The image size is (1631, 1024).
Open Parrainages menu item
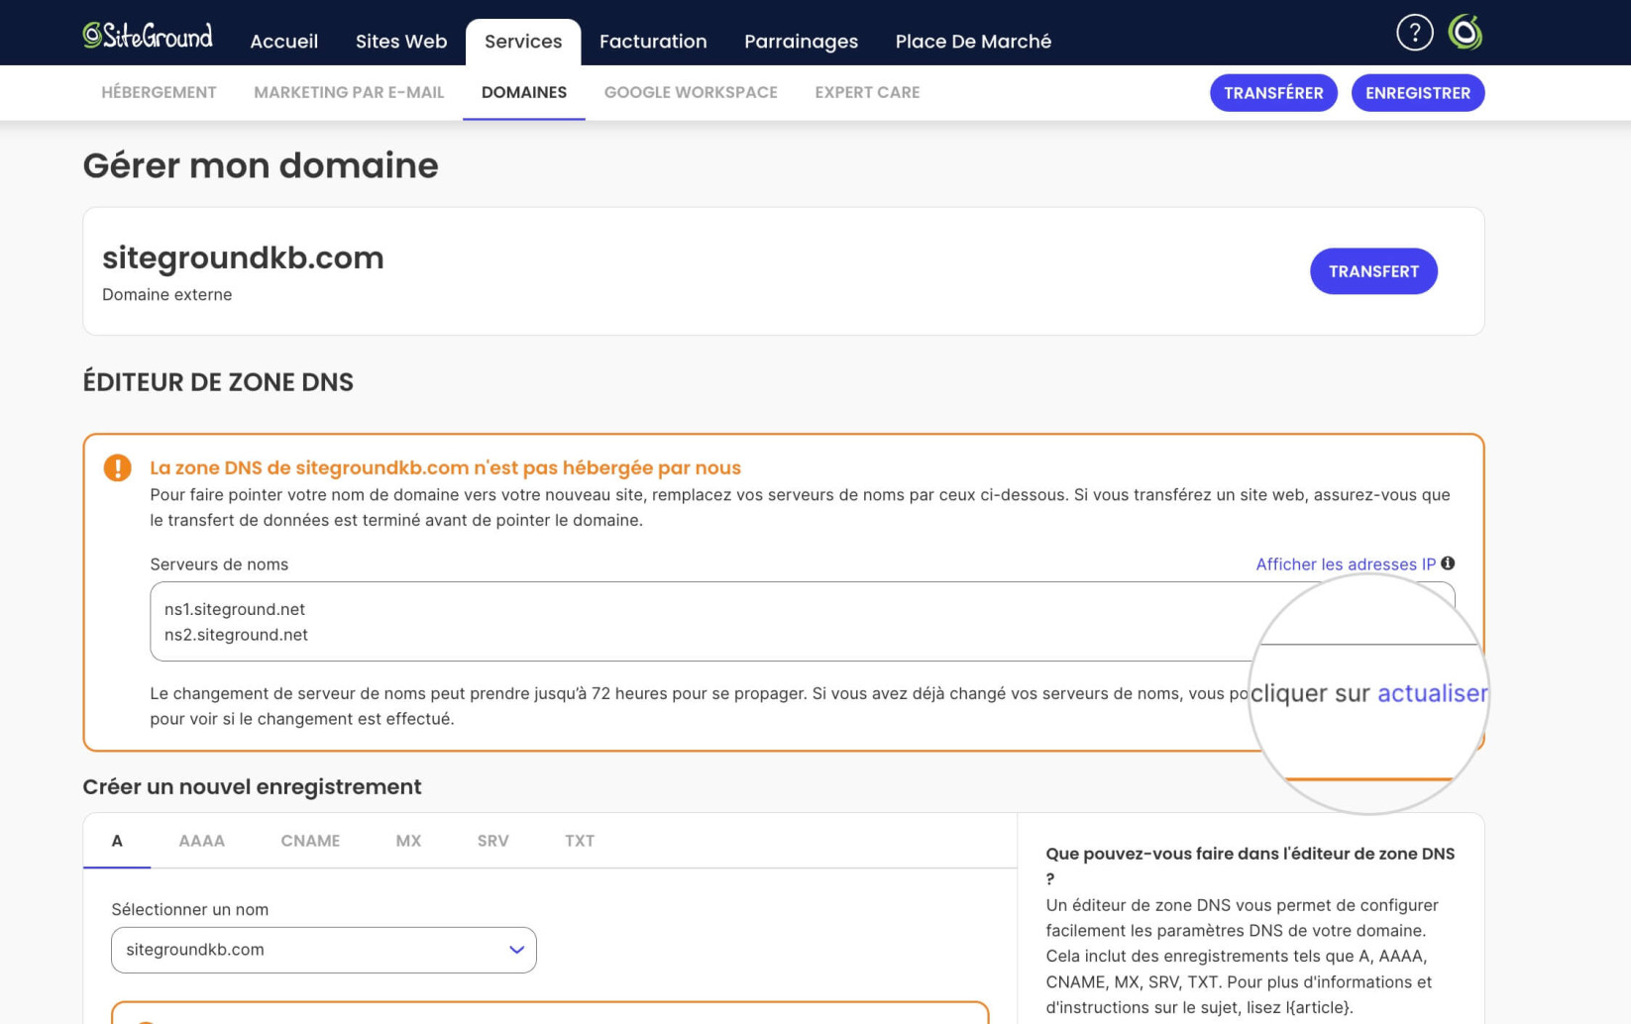801,42
